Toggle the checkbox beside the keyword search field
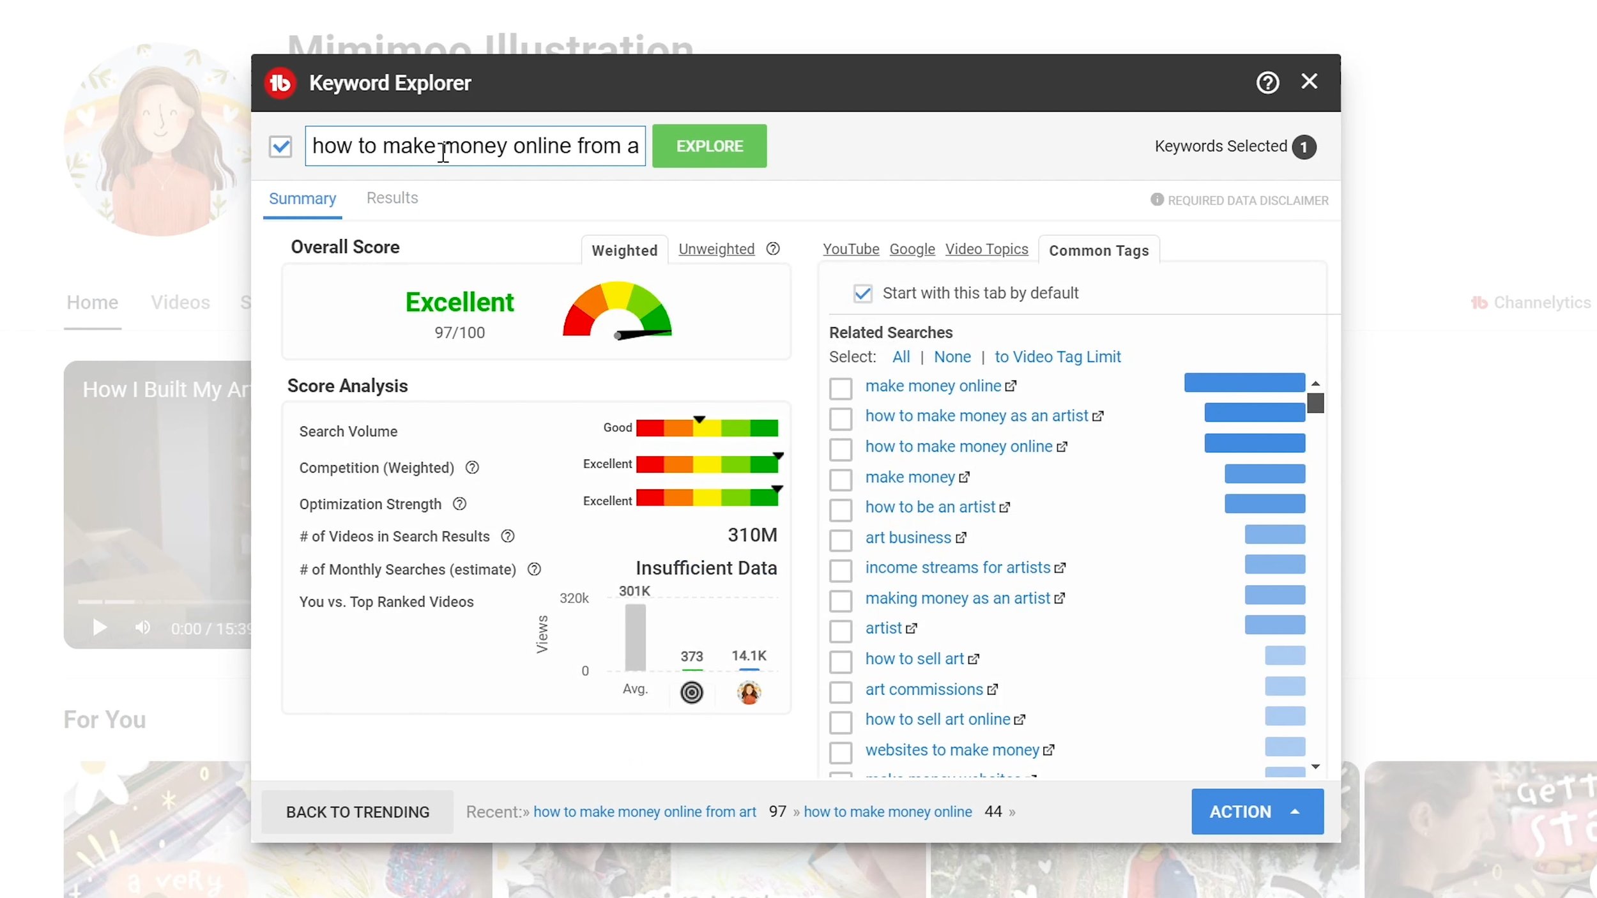The height and width of the screenshot is (898, 1597). click(280, 147)
